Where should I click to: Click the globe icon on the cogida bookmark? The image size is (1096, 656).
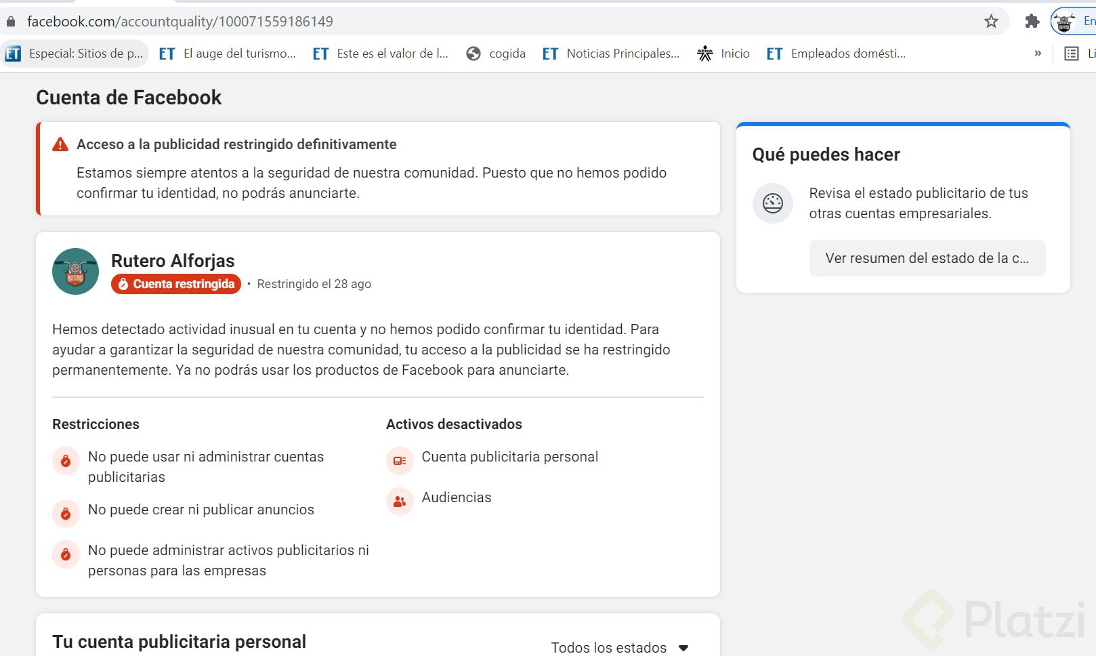pos(473,53)
